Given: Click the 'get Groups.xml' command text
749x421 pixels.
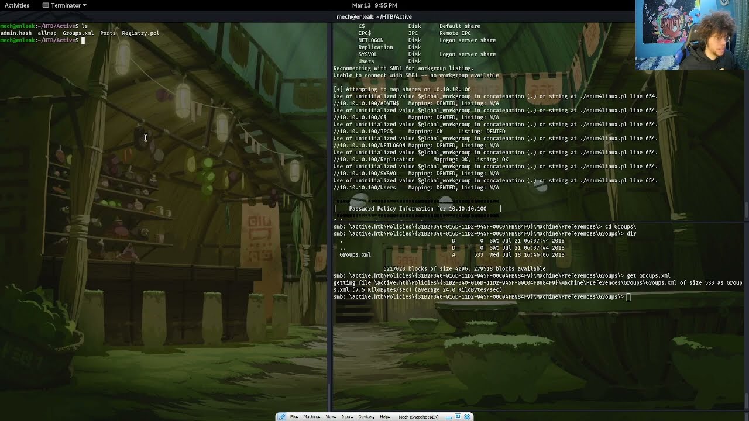Looking at the screenshot, I should (x=648, y=276).
